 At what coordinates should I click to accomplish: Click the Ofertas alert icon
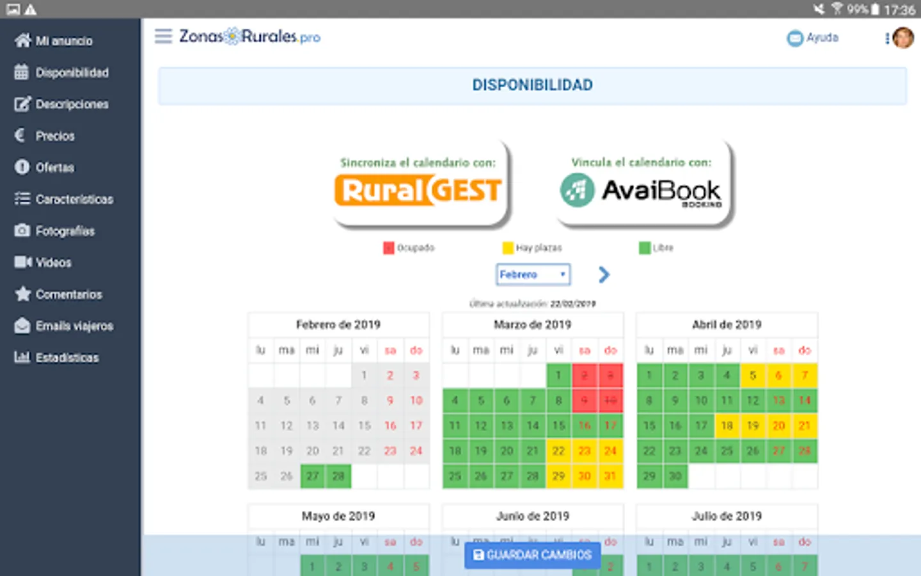click(22, 167)
